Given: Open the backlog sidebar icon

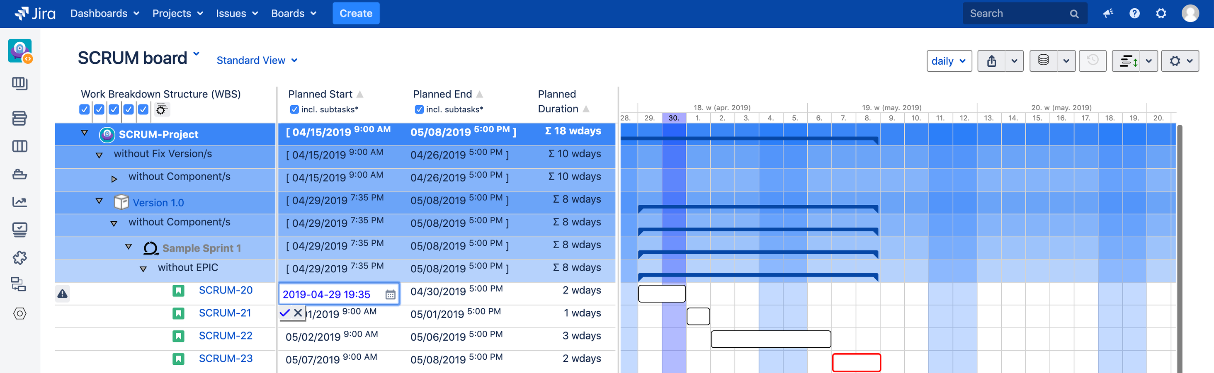Looking at the screenshot, I should (19, 118).
